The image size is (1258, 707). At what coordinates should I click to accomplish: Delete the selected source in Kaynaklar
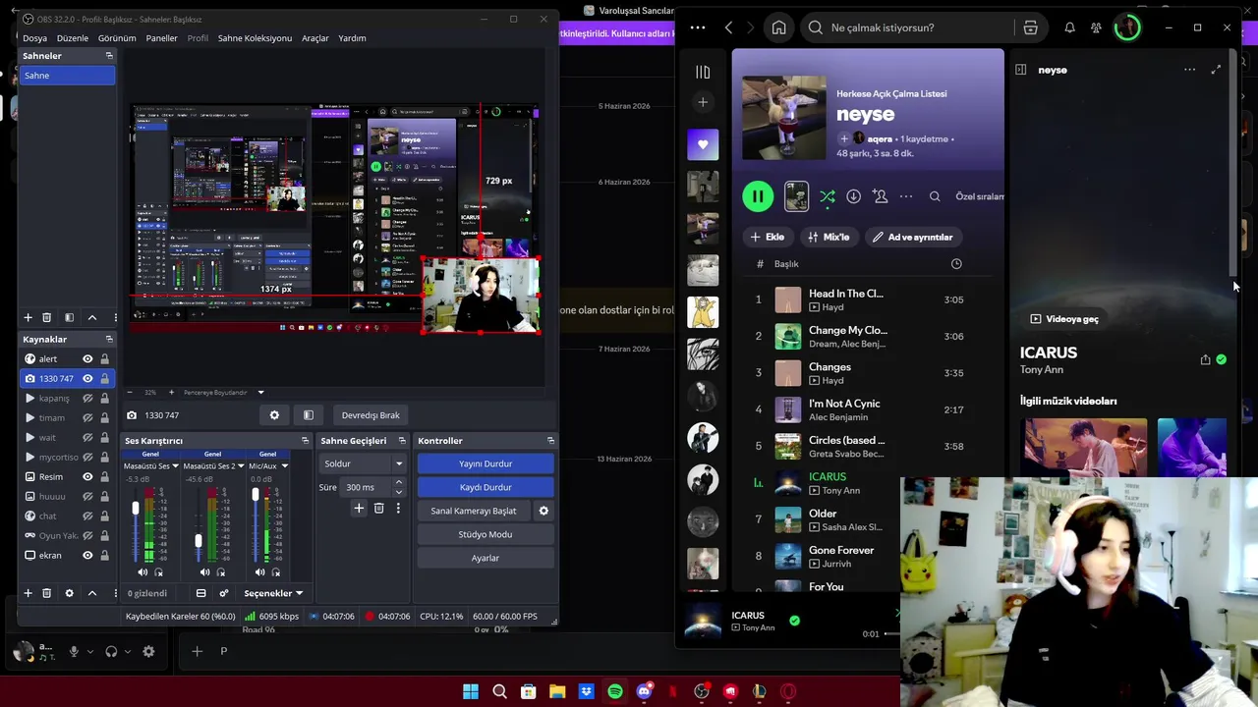tap(46, 593)
